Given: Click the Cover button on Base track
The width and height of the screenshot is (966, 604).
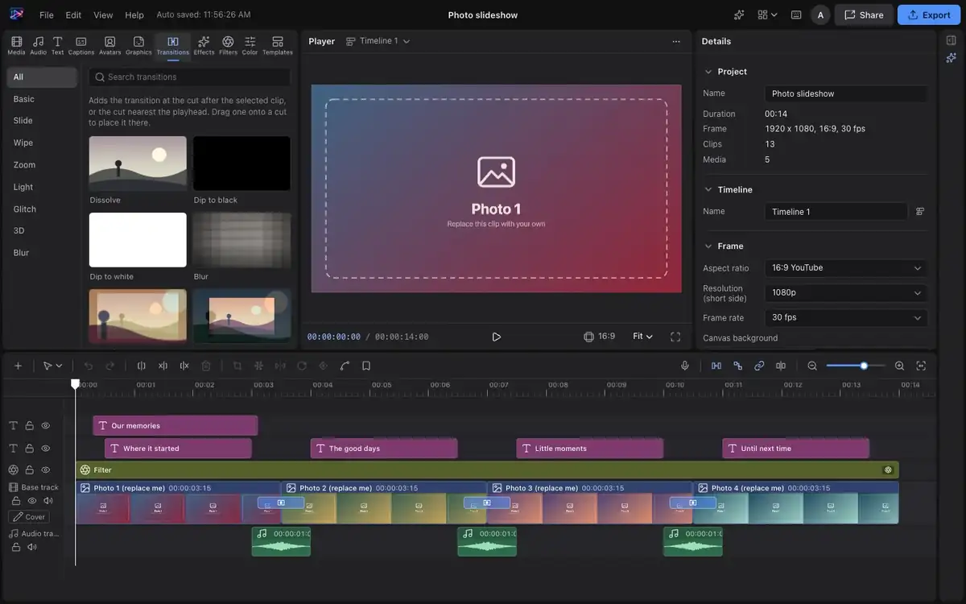Looking at the screenshot, I should click(29, 517).
